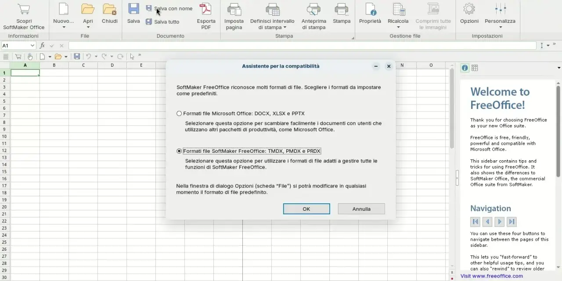Click the small new document icon in quick toolbar
Viewport: 562px width, 281px height.
tap(43, 56)
